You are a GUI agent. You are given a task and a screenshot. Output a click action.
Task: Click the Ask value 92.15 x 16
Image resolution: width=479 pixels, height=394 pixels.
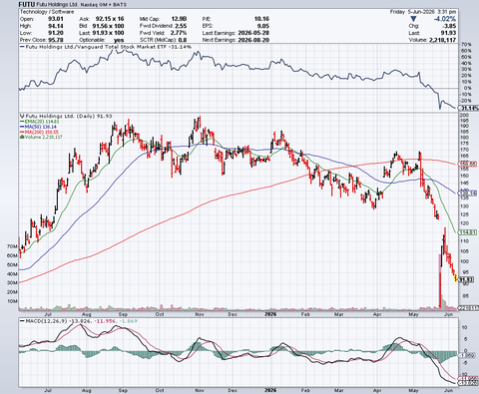(x=110, y=19)
